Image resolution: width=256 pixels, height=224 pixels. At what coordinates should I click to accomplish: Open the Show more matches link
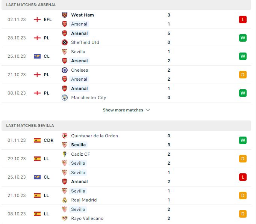click(123, 110)
